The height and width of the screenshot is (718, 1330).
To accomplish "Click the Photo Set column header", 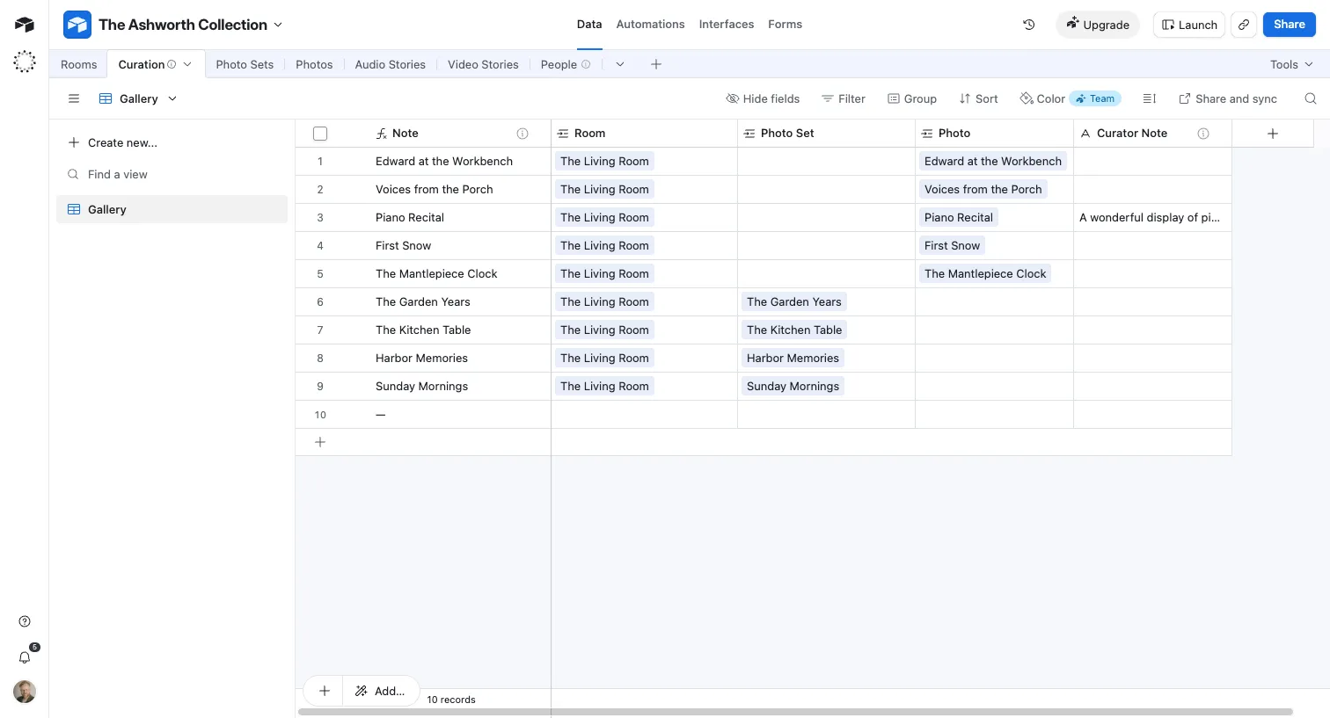I will pos(826,134).
